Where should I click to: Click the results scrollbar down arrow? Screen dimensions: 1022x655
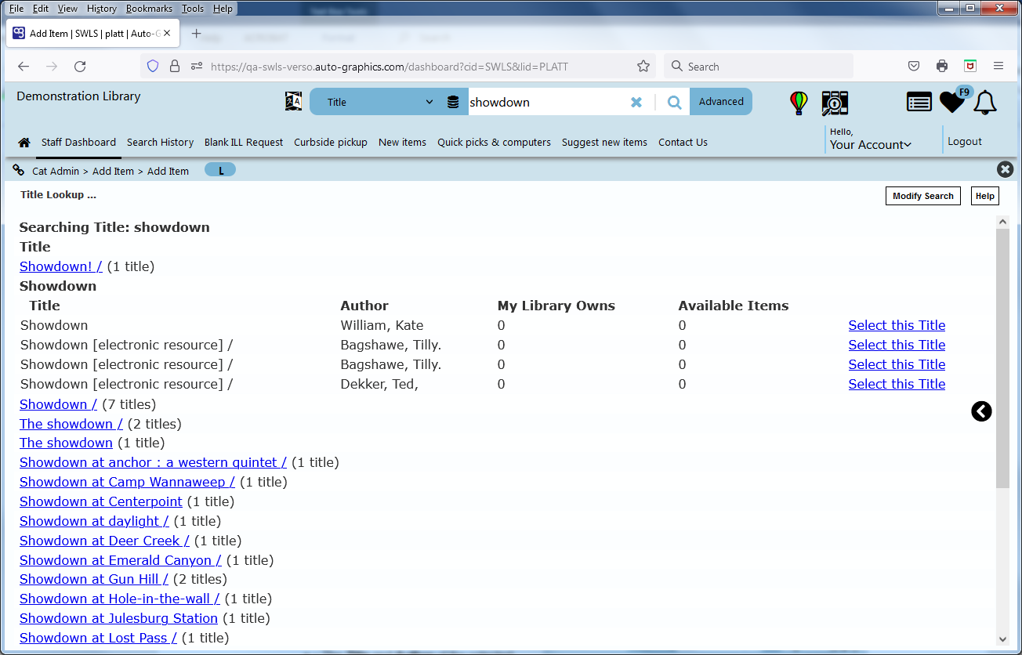(x=1002, y=639)
